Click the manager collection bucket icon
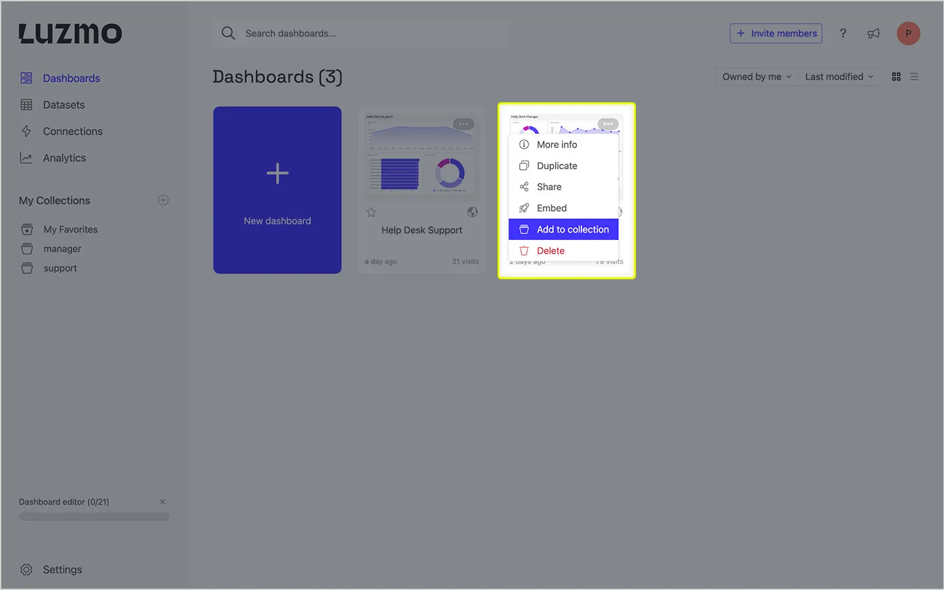944x590 pixels. (x=27, y=249)
